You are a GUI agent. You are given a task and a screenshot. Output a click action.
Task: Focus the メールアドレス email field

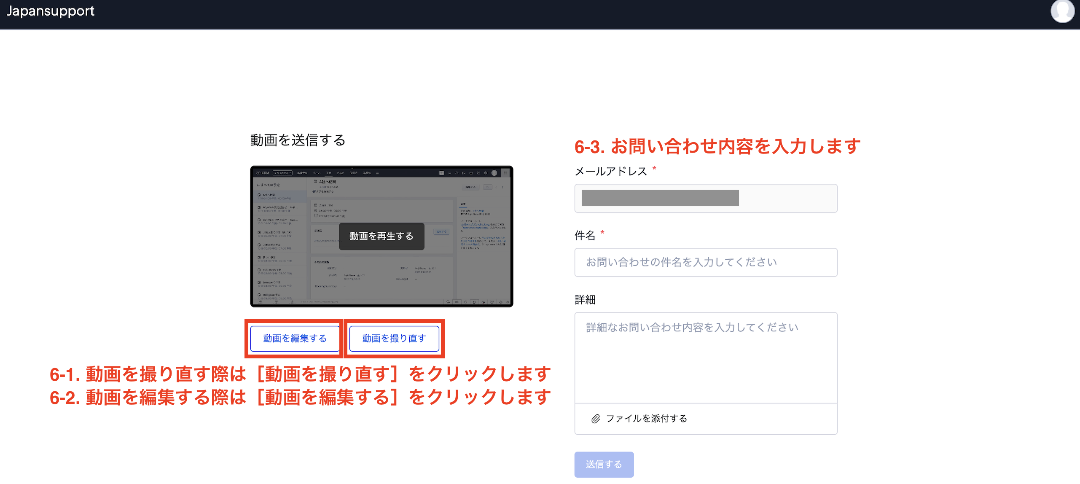coord(705,198)
